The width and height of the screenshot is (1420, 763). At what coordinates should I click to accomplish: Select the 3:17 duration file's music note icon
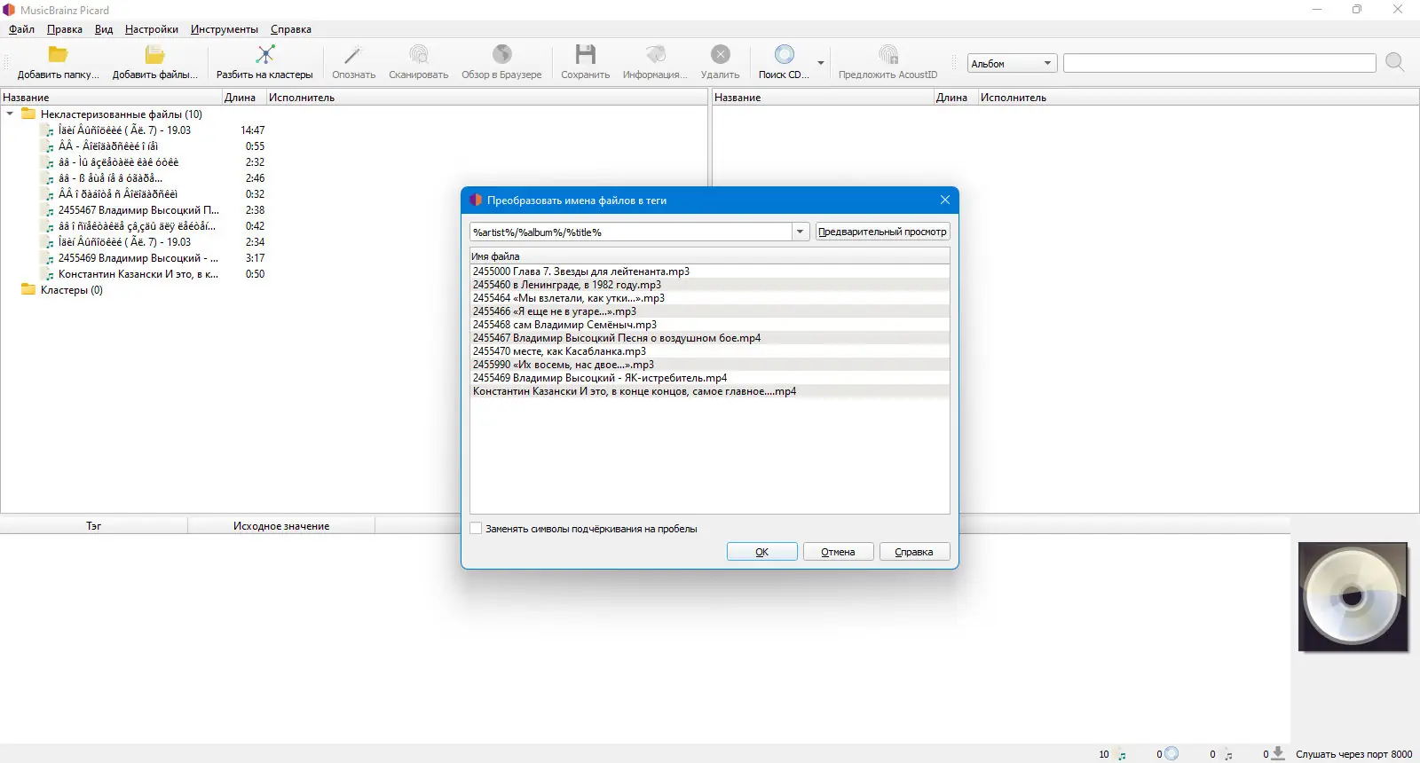50,259
